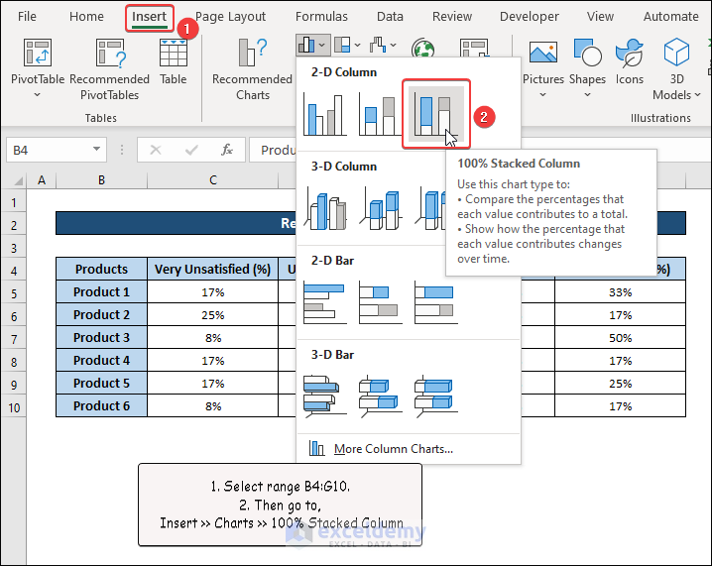Expand the column chart button dropdown arrow
Screen dimensions: 712x566
[x=322, y=45]
